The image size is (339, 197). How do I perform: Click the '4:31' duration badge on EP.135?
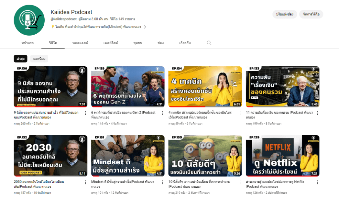pos(160,104)
